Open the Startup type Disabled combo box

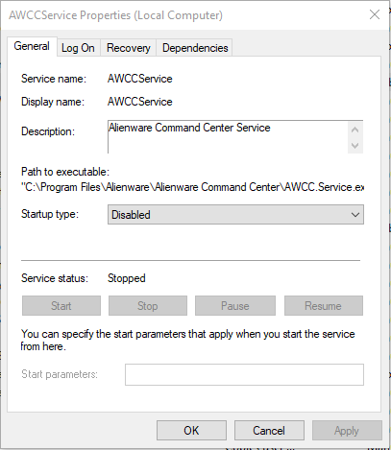point(235,215)
